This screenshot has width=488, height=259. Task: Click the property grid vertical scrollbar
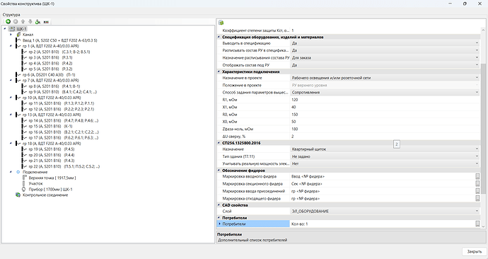pos(483,127)
